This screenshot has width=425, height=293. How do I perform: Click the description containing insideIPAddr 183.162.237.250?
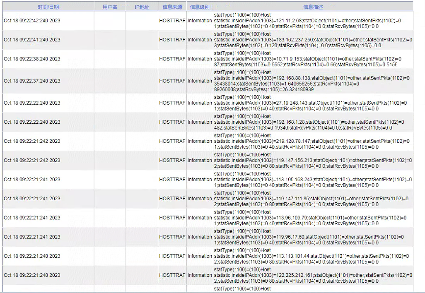click(x=313, y=40)
